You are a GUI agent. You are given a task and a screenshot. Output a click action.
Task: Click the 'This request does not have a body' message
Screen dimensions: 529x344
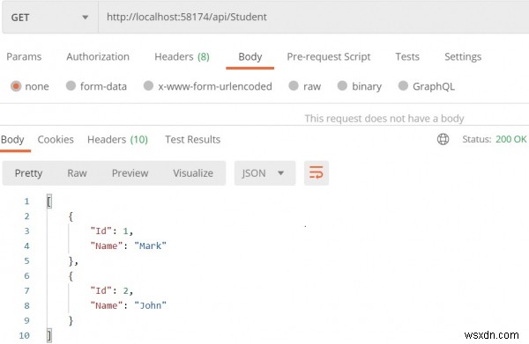coord(384,118)
